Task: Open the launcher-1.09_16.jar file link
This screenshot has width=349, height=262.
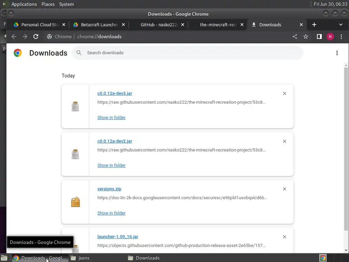Action: coord(118,237)
